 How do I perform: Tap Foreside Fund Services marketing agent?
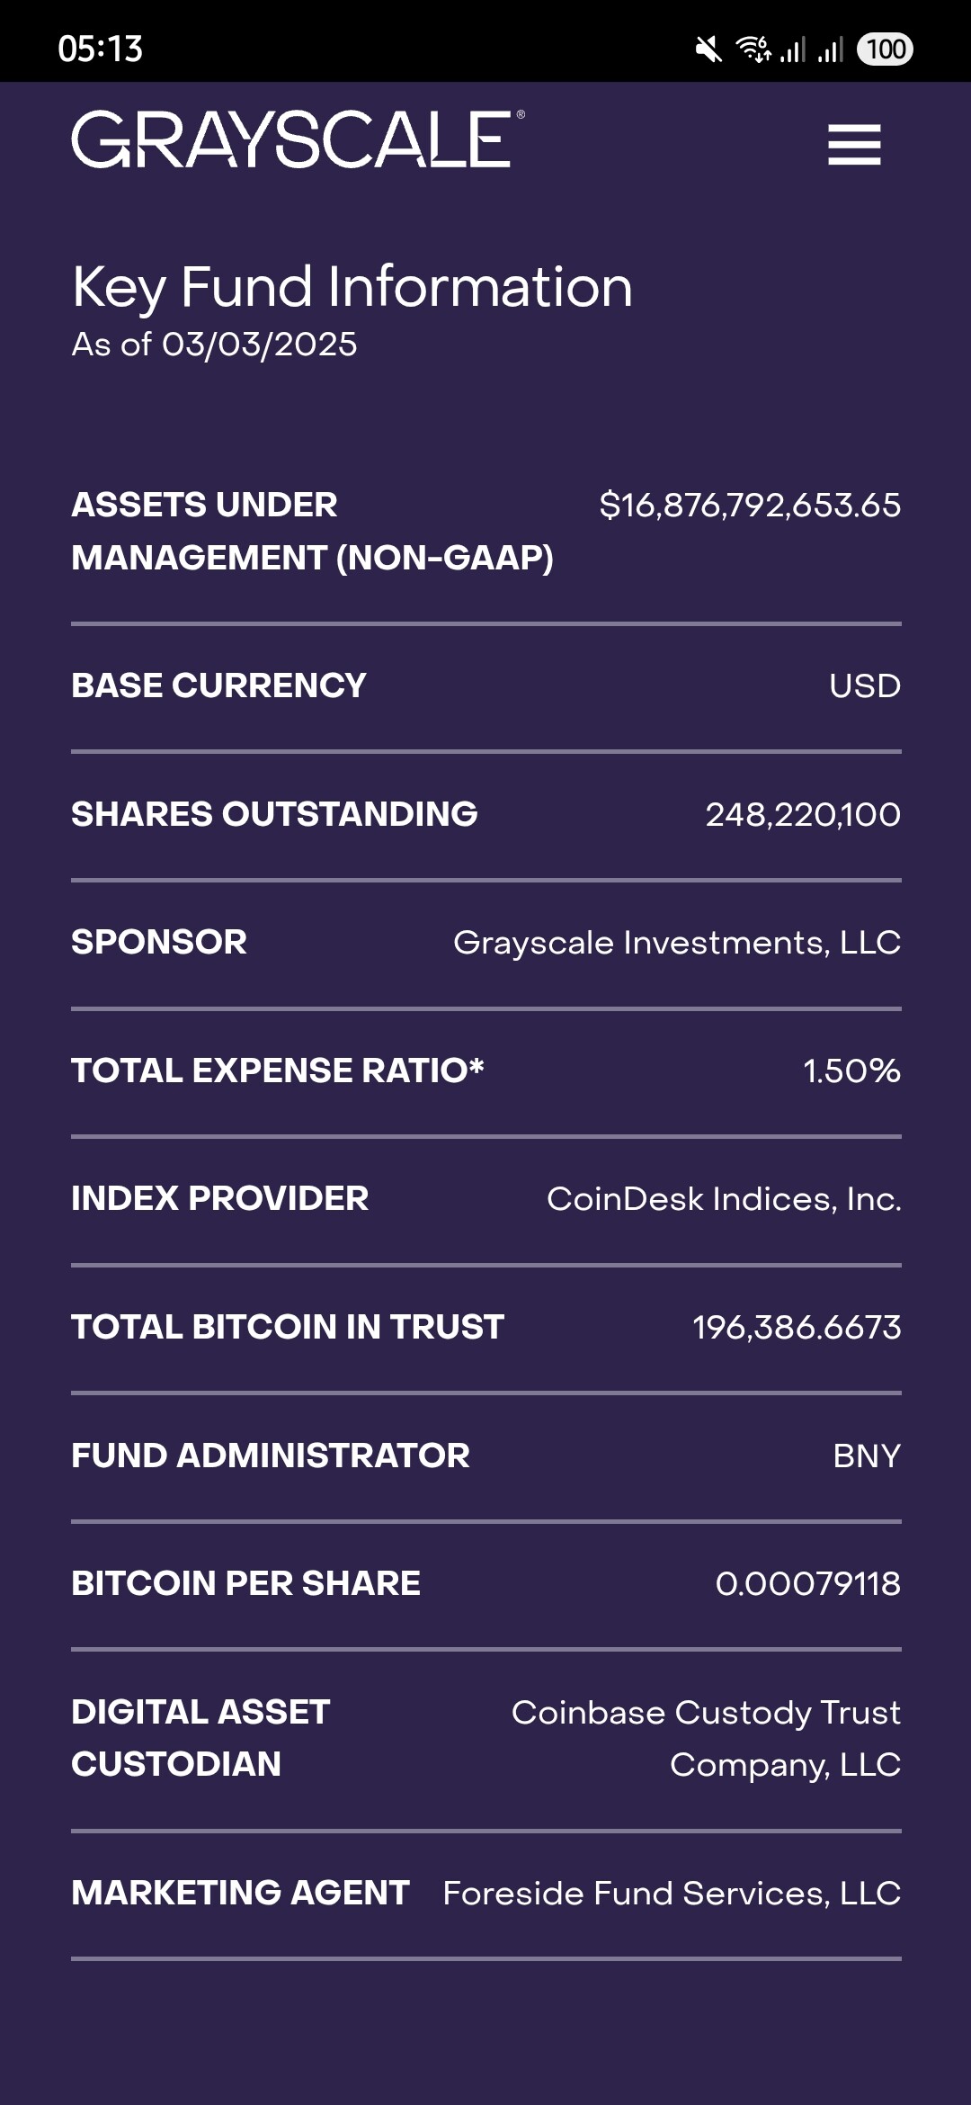tap(672, 1894)
